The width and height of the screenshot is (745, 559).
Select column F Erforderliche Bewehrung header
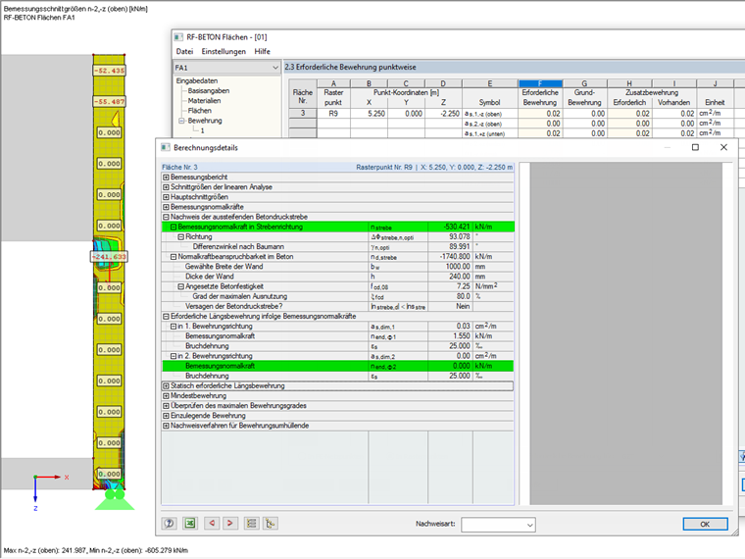pyautogui.click(x=540, y=83)
